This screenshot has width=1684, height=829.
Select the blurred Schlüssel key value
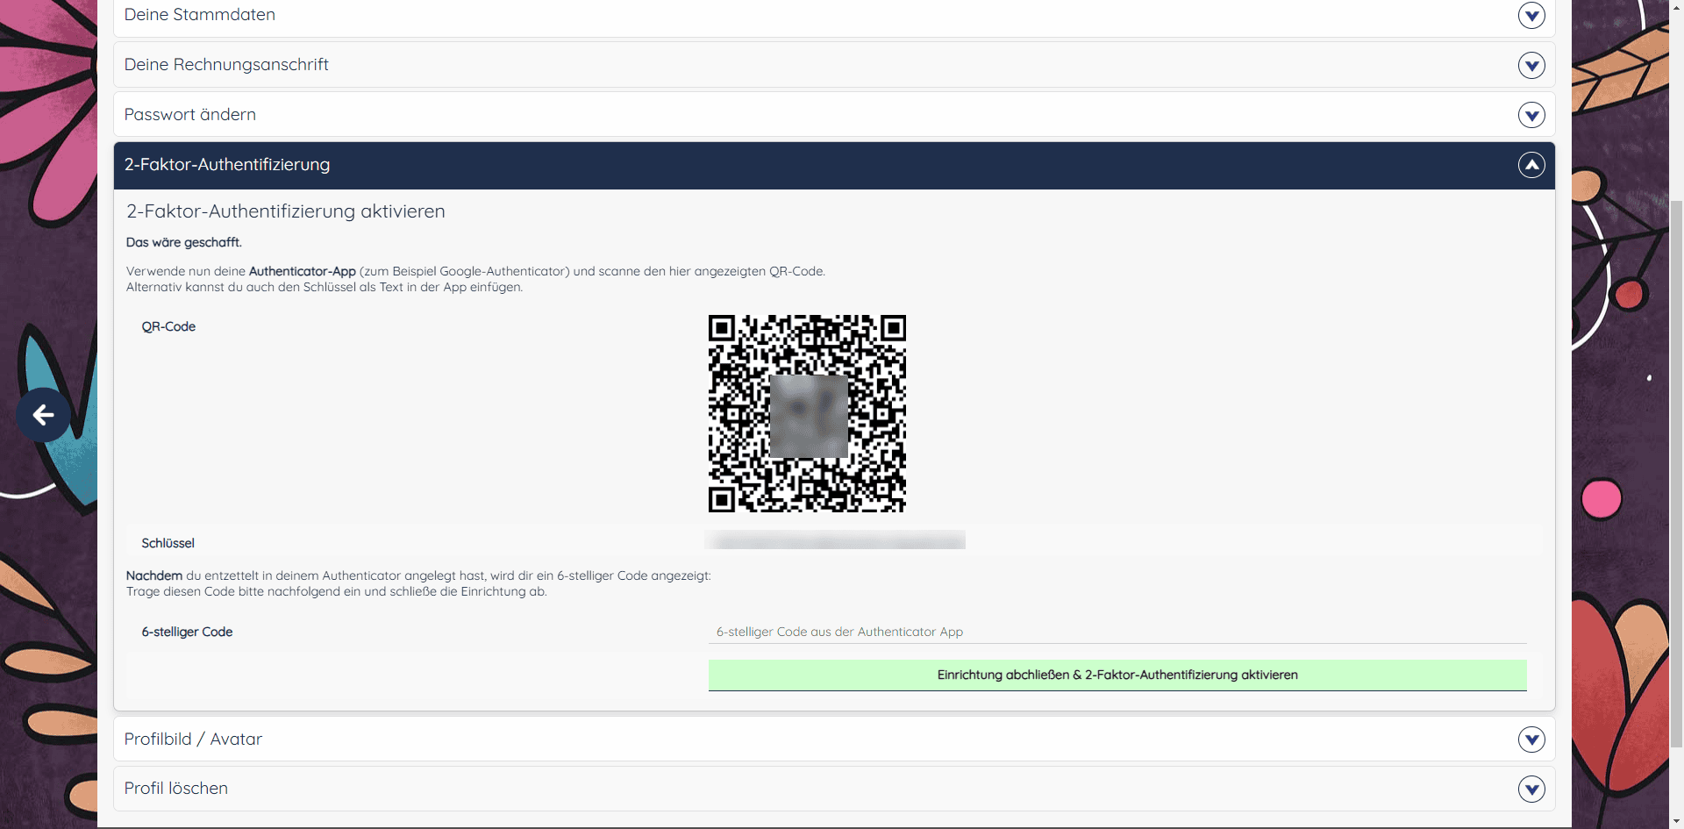pyautogui.click(x=835, y=540)
